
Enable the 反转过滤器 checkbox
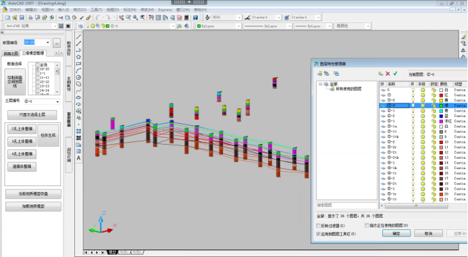(318, 226)
